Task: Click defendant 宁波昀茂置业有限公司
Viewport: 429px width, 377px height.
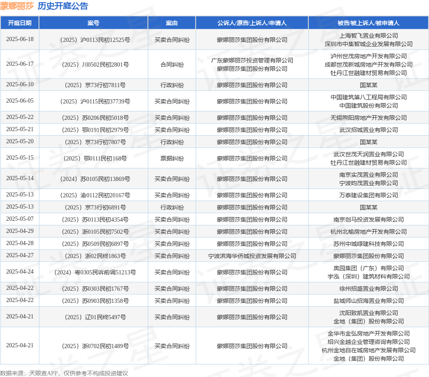Action: (x=369, y=183)
